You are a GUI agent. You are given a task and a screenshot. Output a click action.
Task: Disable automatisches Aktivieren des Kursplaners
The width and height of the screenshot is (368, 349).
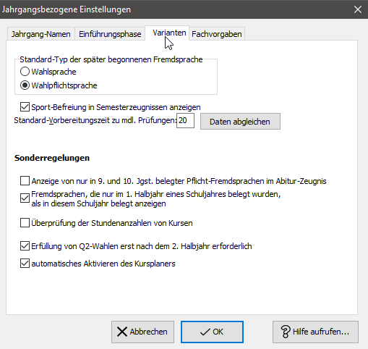pos(25,264)
